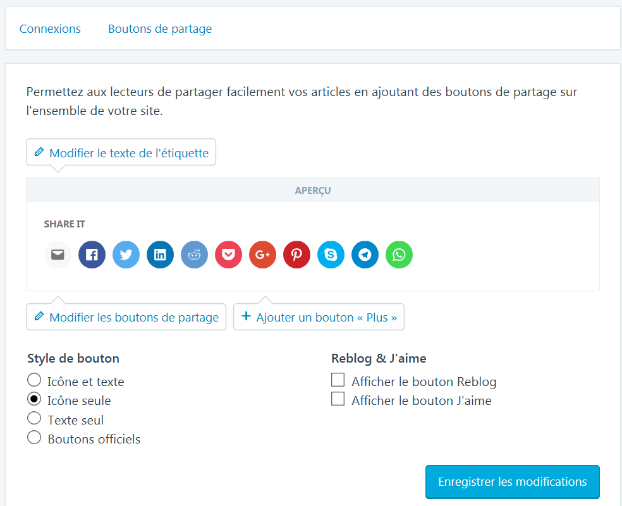Click the Telegram share icon
Screen dimensions: 622x506
[x=365, y=255]
